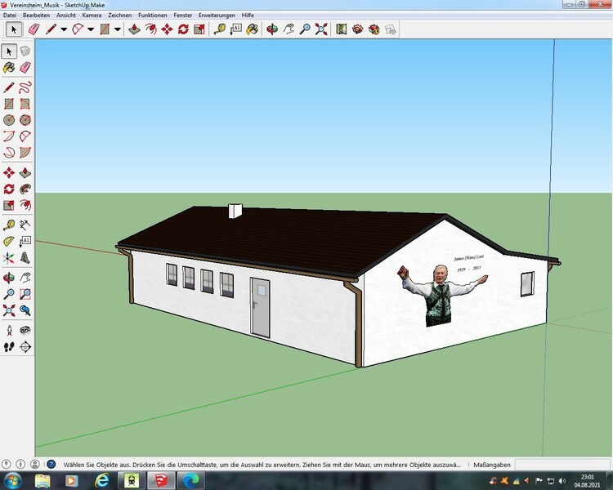Screen dimensions: 613x490
Task: Click geo-location status icon in status bar
Action: [7, 464]
